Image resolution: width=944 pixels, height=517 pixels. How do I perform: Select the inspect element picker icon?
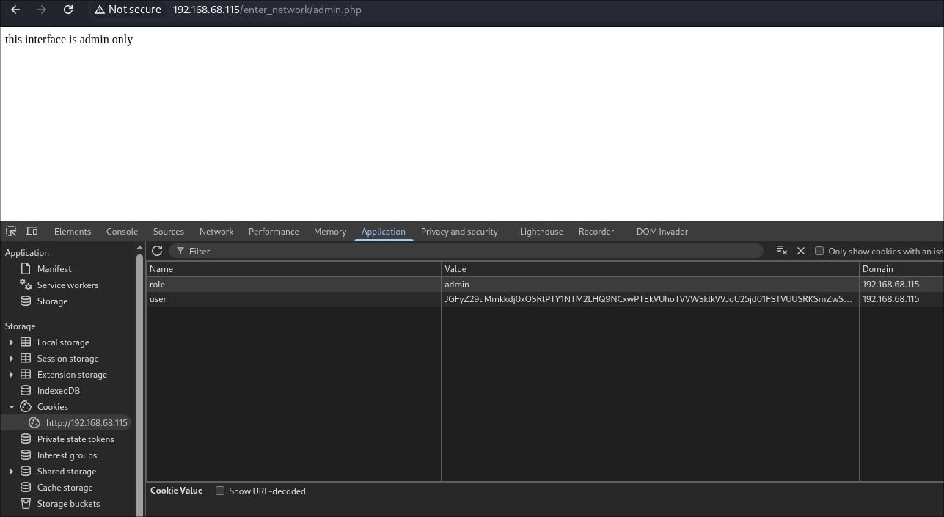tap(11, 231)
